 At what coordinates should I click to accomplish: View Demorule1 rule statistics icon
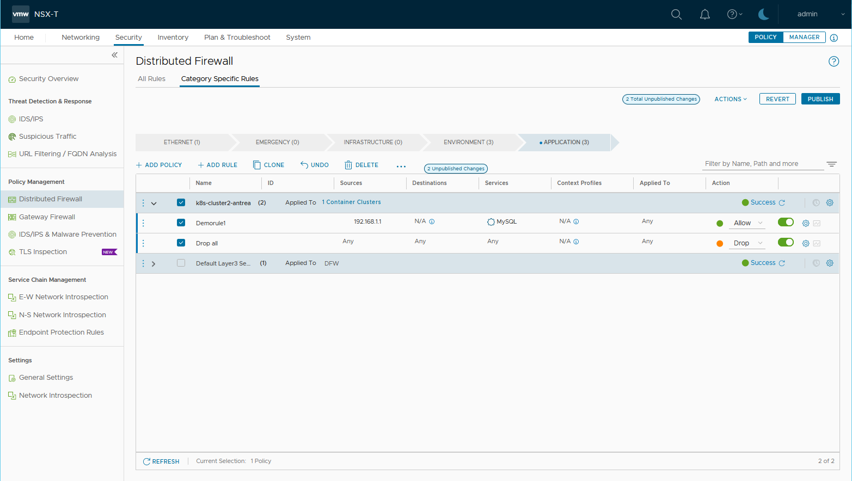(x=817, y=223)
